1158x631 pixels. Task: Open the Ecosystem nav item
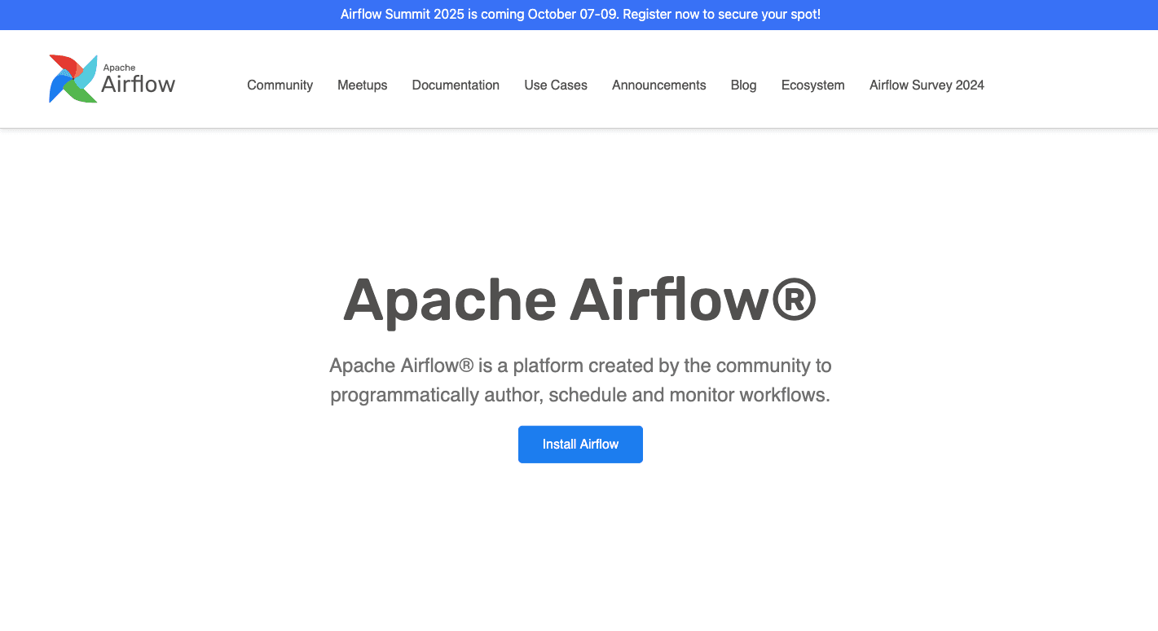click(812, 85)
